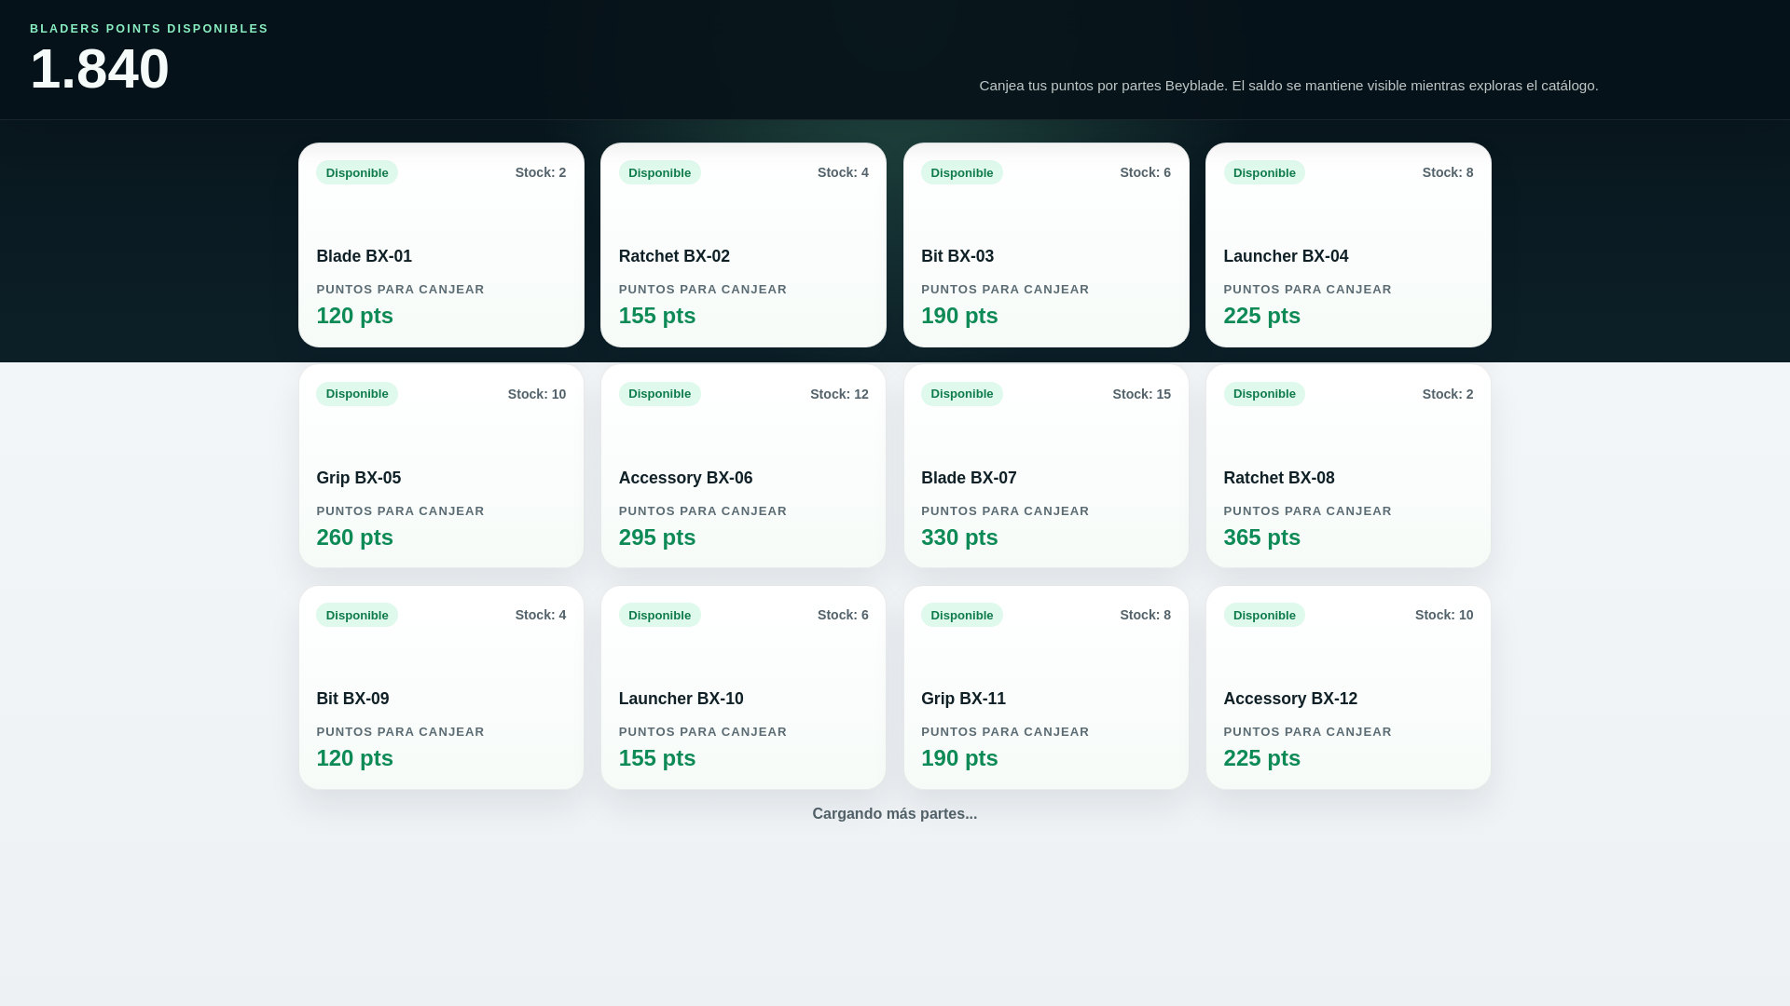Click the 190 pts price on Bit BX-03
The image size is (1790, 1006).
point(959,316)
